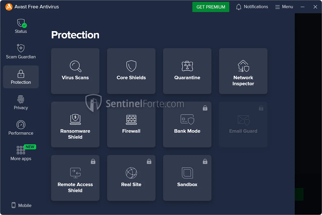
Task: Open the locked Sandbox tile
Action: 187,178
